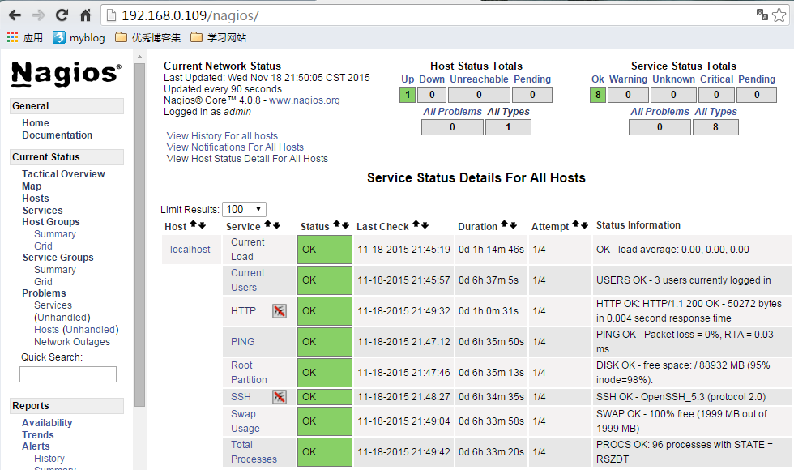The image size is (794, 470).
Task: Open www.nagios.org link
Action: coord(305,100)
